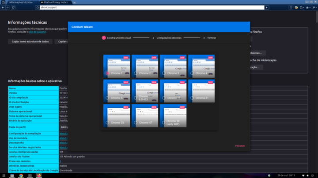Open the wrench settings menu
318x178 pixels.
(x=314, y=7)
